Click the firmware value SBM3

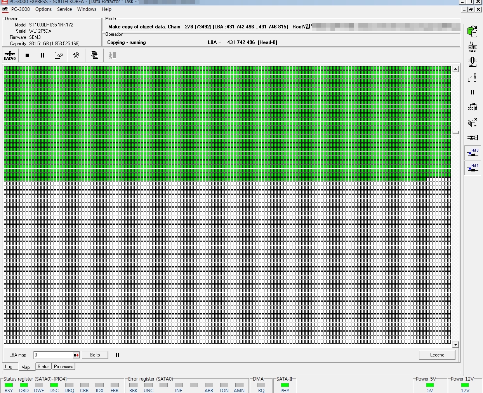coord(35,37)
